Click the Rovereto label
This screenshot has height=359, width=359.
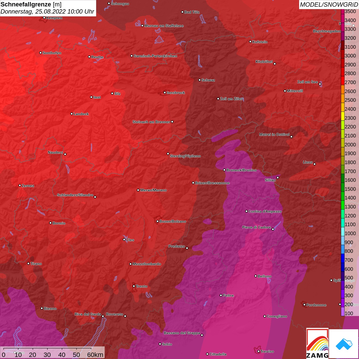[115, 314]
